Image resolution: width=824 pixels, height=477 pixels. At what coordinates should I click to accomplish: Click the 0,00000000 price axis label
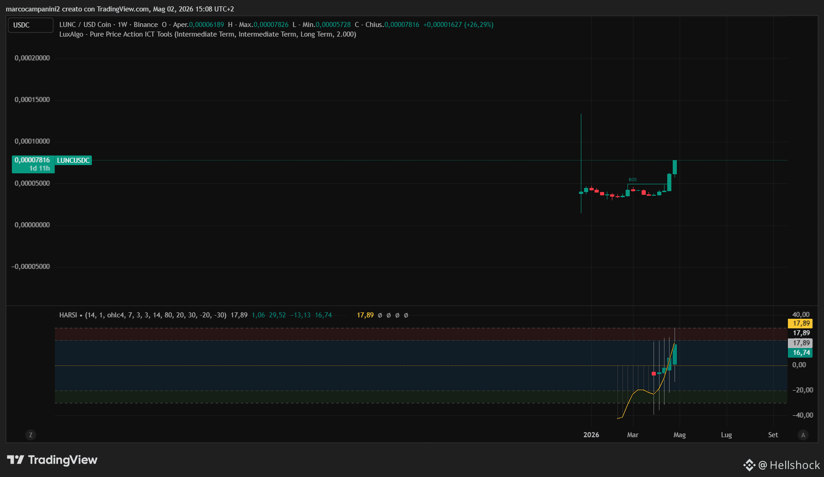pos(32,225)
